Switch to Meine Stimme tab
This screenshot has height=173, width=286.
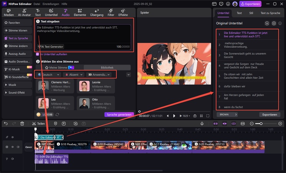(x=60, y=68)
